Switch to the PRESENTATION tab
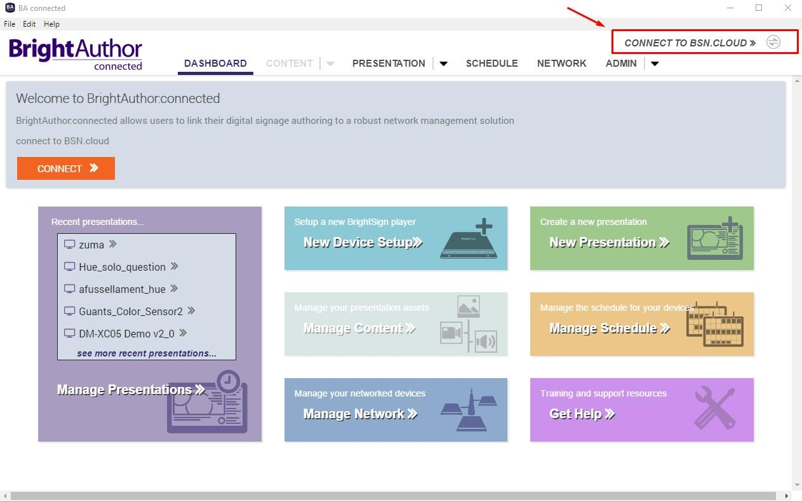Screen dimensions: 802x502 click(x=389, y=64)
